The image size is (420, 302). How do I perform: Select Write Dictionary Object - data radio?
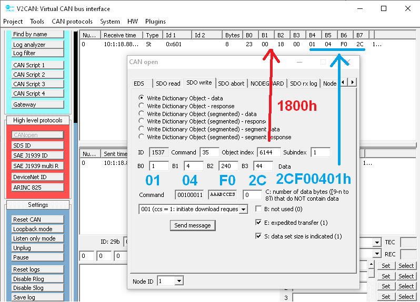coord(141,98)
